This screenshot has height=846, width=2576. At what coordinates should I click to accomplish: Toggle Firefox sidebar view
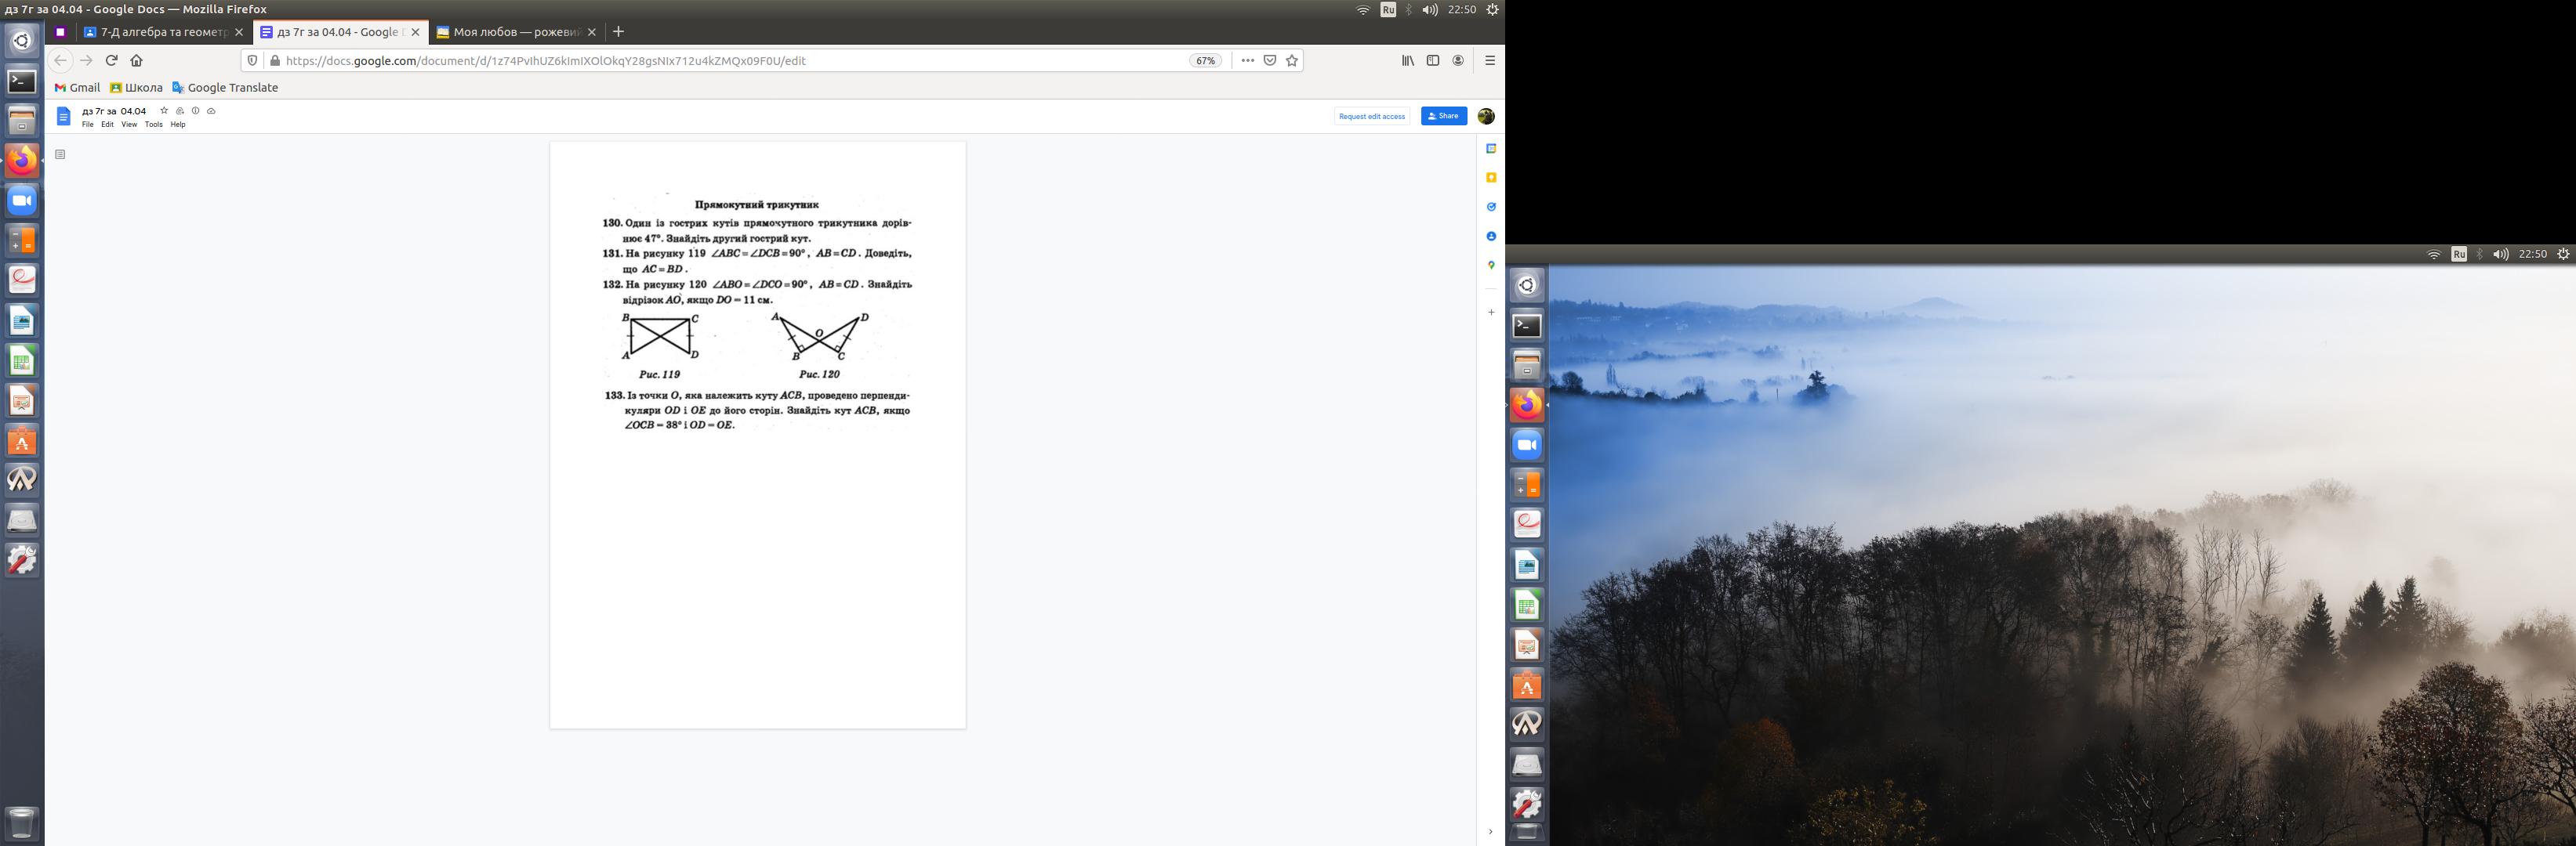1432,61
